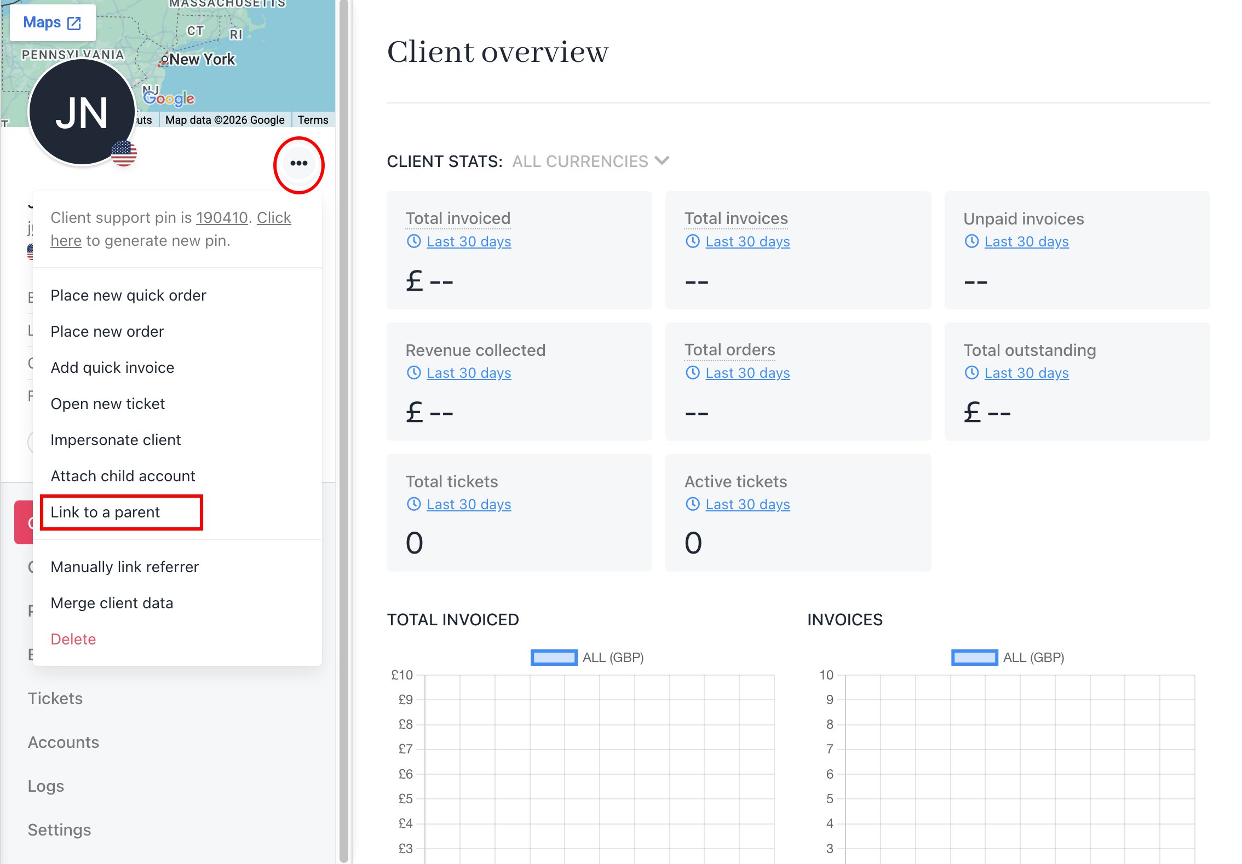Open Logs in sidebar
Screen dimensions: 1242x864
click(x=46, y=786)
